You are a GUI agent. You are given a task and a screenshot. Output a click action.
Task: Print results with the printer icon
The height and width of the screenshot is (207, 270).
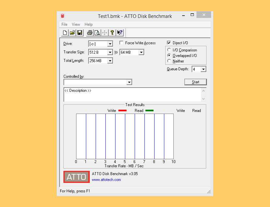(89, 33)
